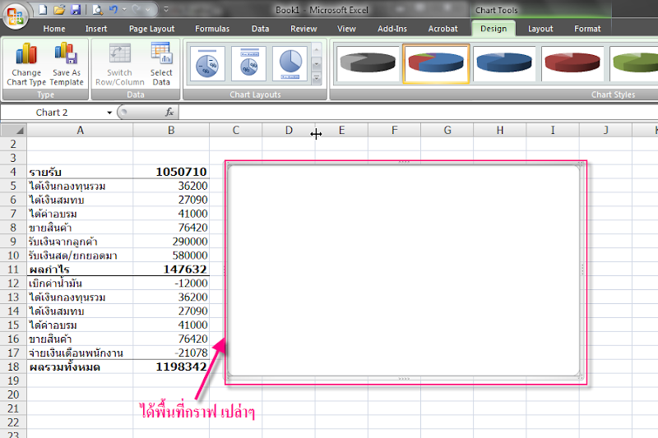This screenshot has width=658, height=438.
Task: Click cell B12 containing -12000
Action: (x=171, y=283)
